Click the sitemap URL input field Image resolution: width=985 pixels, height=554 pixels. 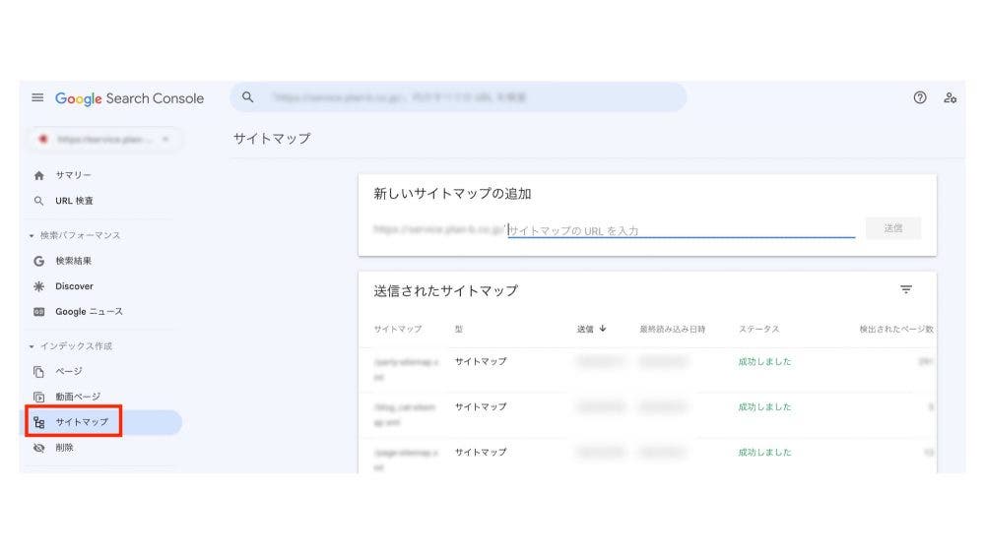[680, 230]
